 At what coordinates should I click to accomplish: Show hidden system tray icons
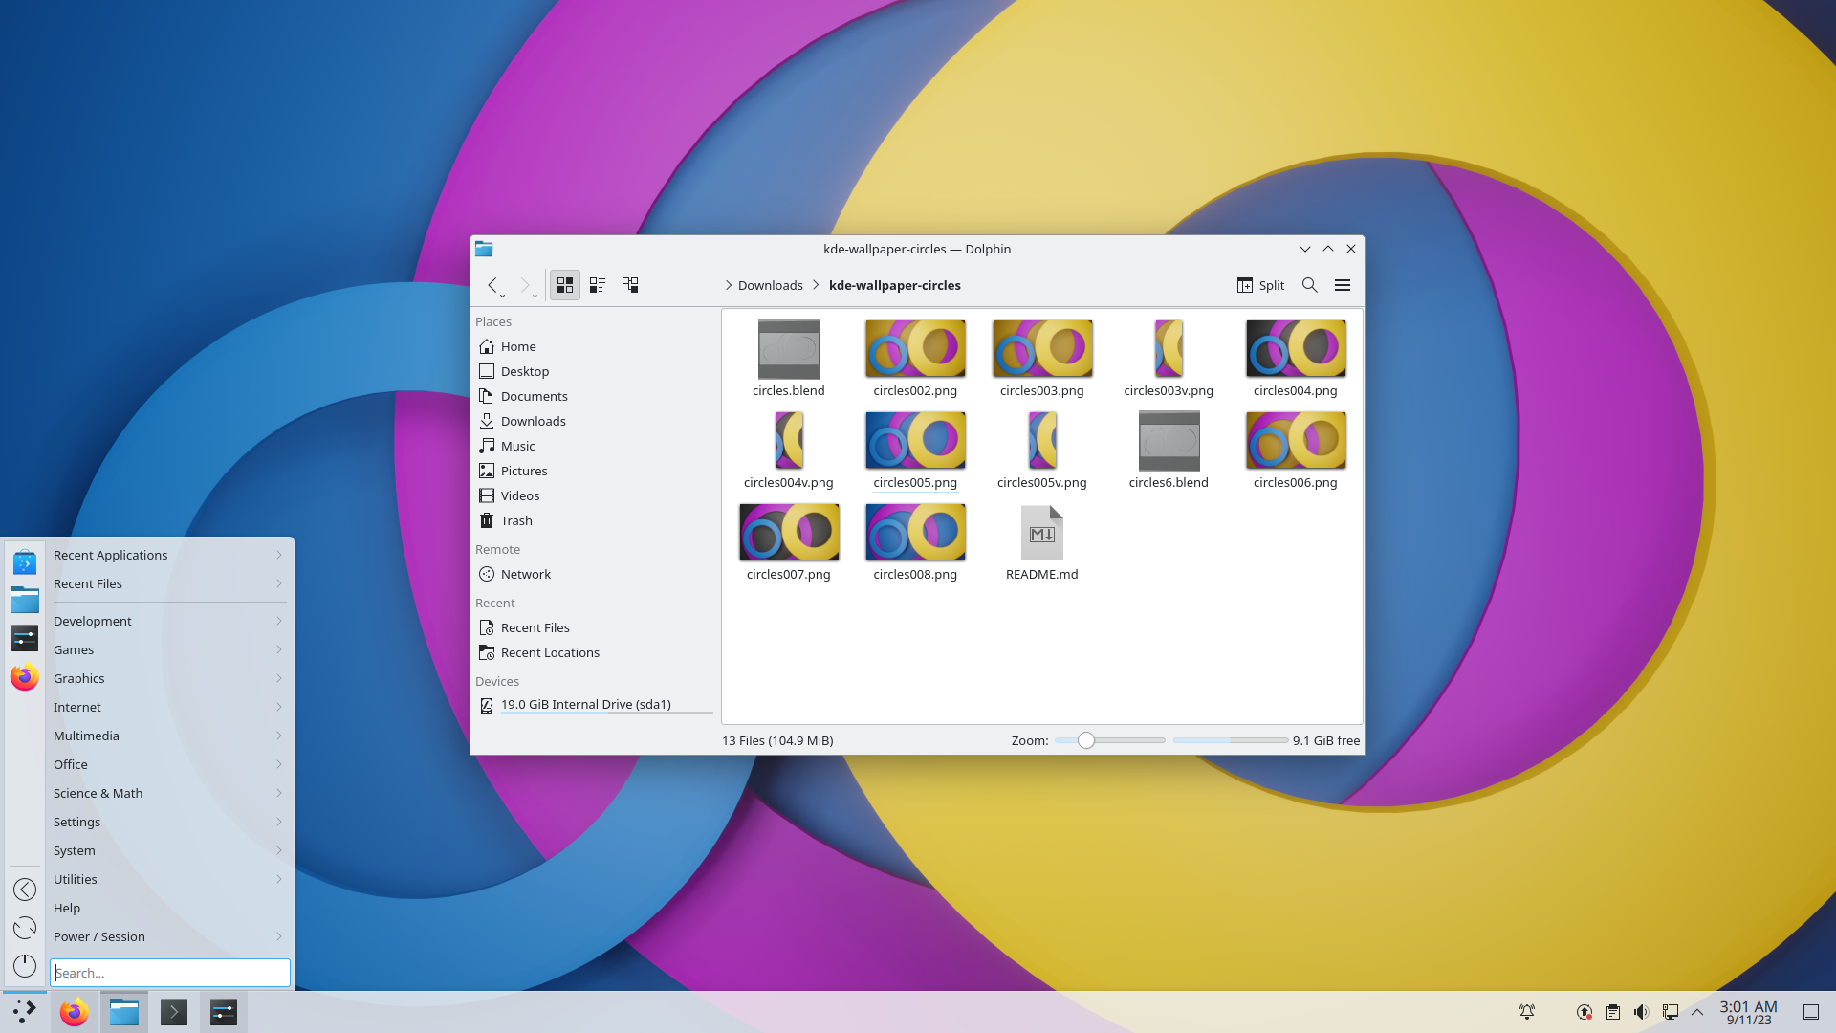pos(1697,1012)
